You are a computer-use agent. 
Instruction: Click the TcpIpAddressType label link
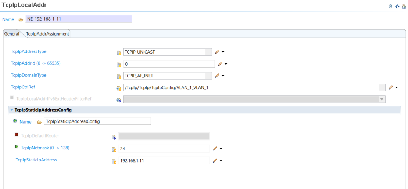pos(29,52)
